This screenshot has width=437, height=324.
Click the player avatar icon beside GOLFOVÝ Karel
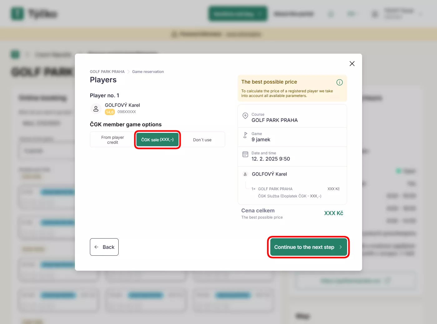point(96,109)
